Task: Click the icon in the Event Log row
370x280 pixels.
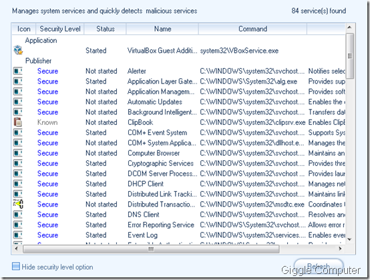Action: 17,235
